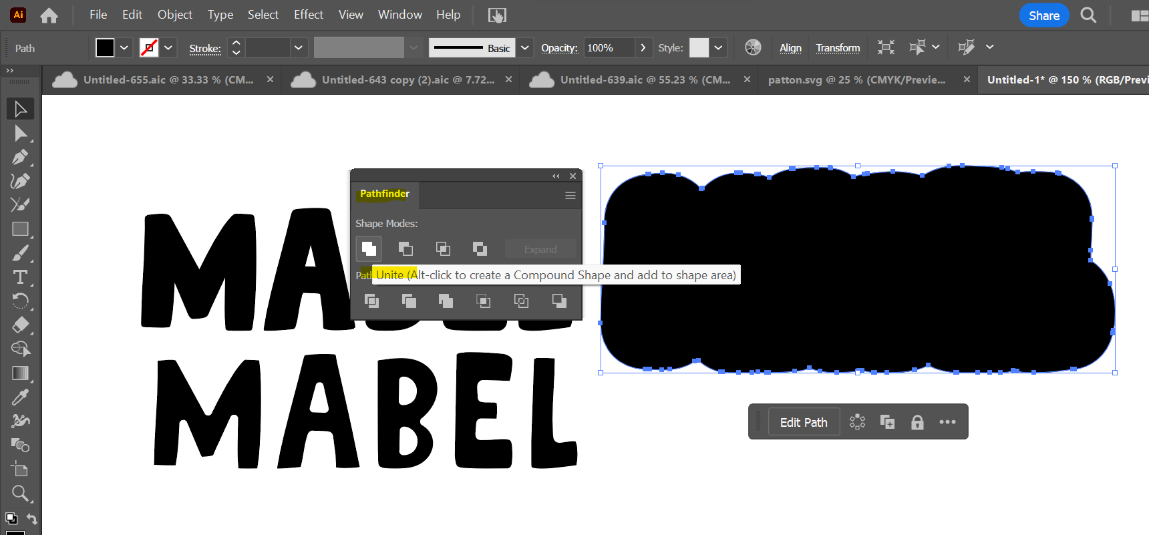Choose the Type tool

[x=20, y=277]
